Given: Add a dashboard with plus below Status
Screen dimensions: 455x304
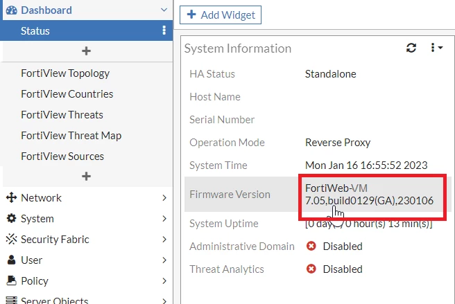Looking at the screenshot, I should pos(86,51).
